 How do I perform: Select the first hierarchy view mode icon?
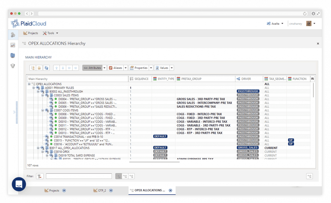pyautogui.click(x=119, y=176)
